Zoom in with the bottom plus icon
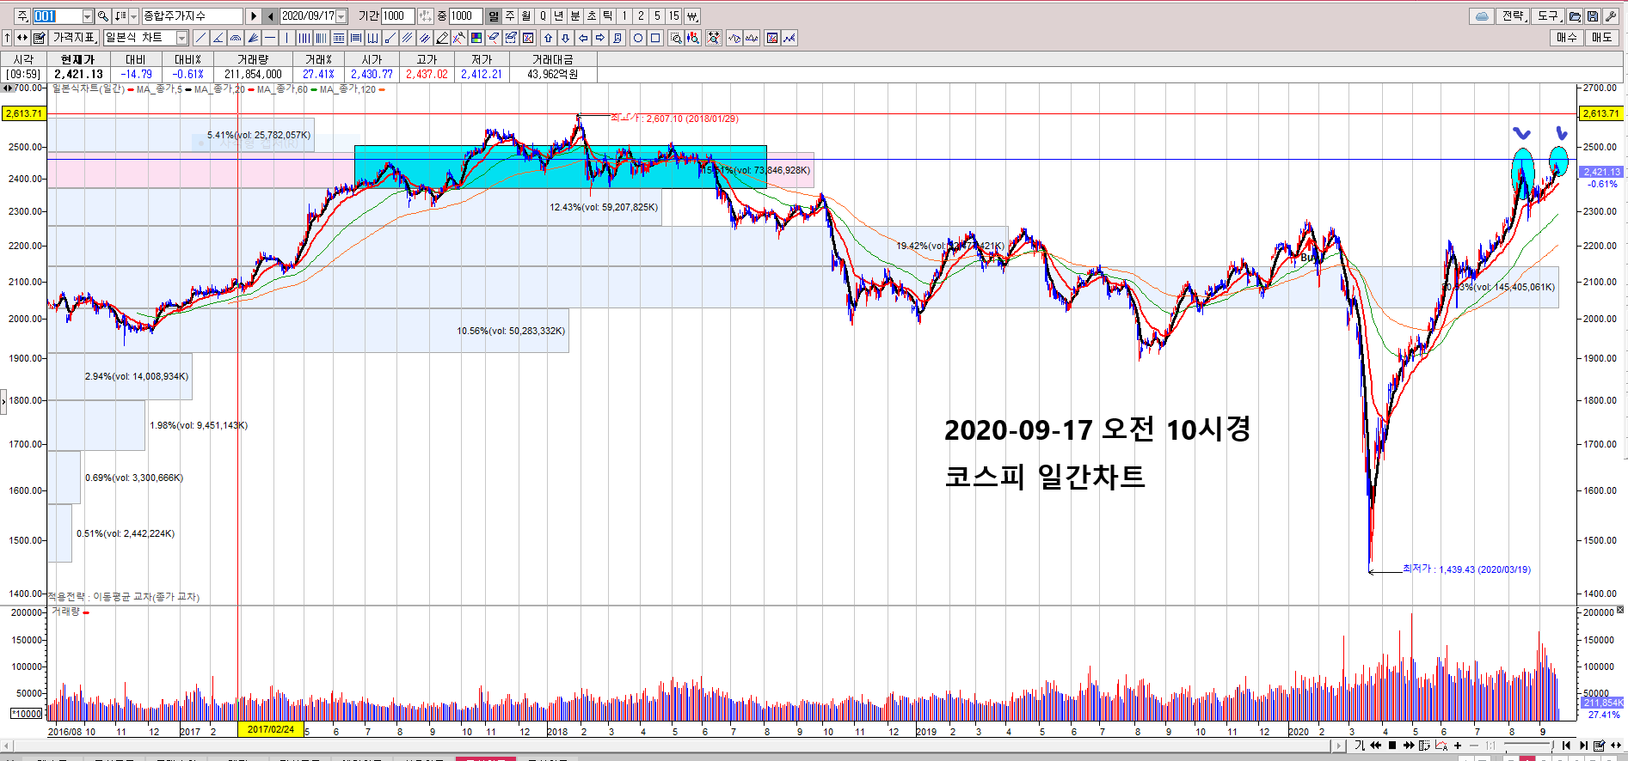Viewport: 1628px width, 761px height. tap(1458, 746)
